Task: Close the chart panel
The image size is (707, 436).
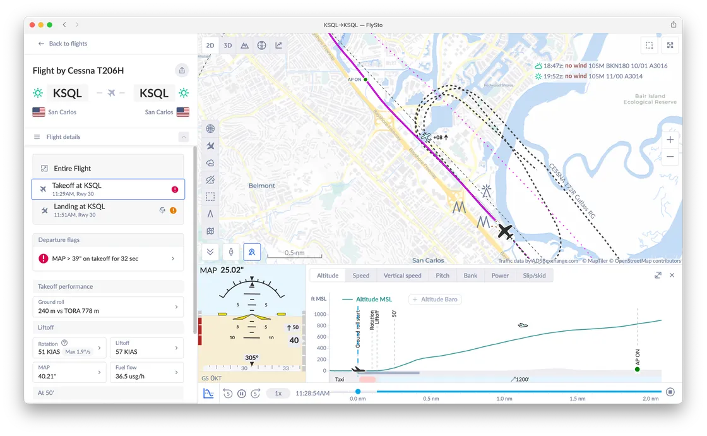Action: point(672,276)
